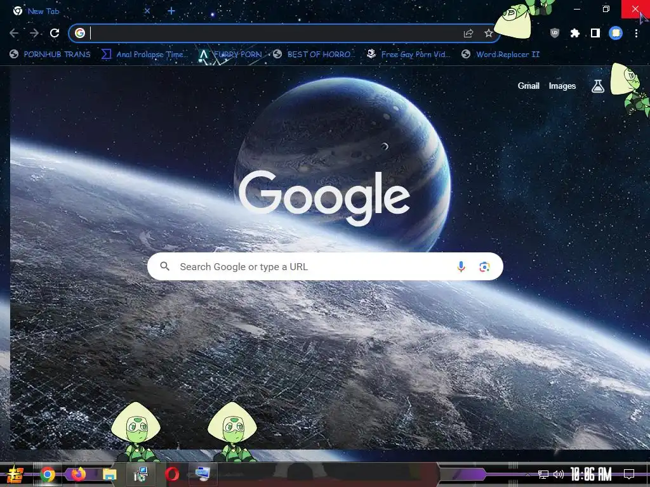The height and width of the screenshot is (487, 650).
Task: Open the Extensions puzzle-piece menu
Action: coord(575,33)
